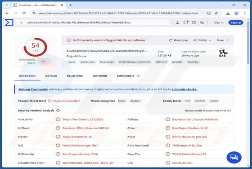Click the alert icon next to Avast result

(x=168, y=137)
